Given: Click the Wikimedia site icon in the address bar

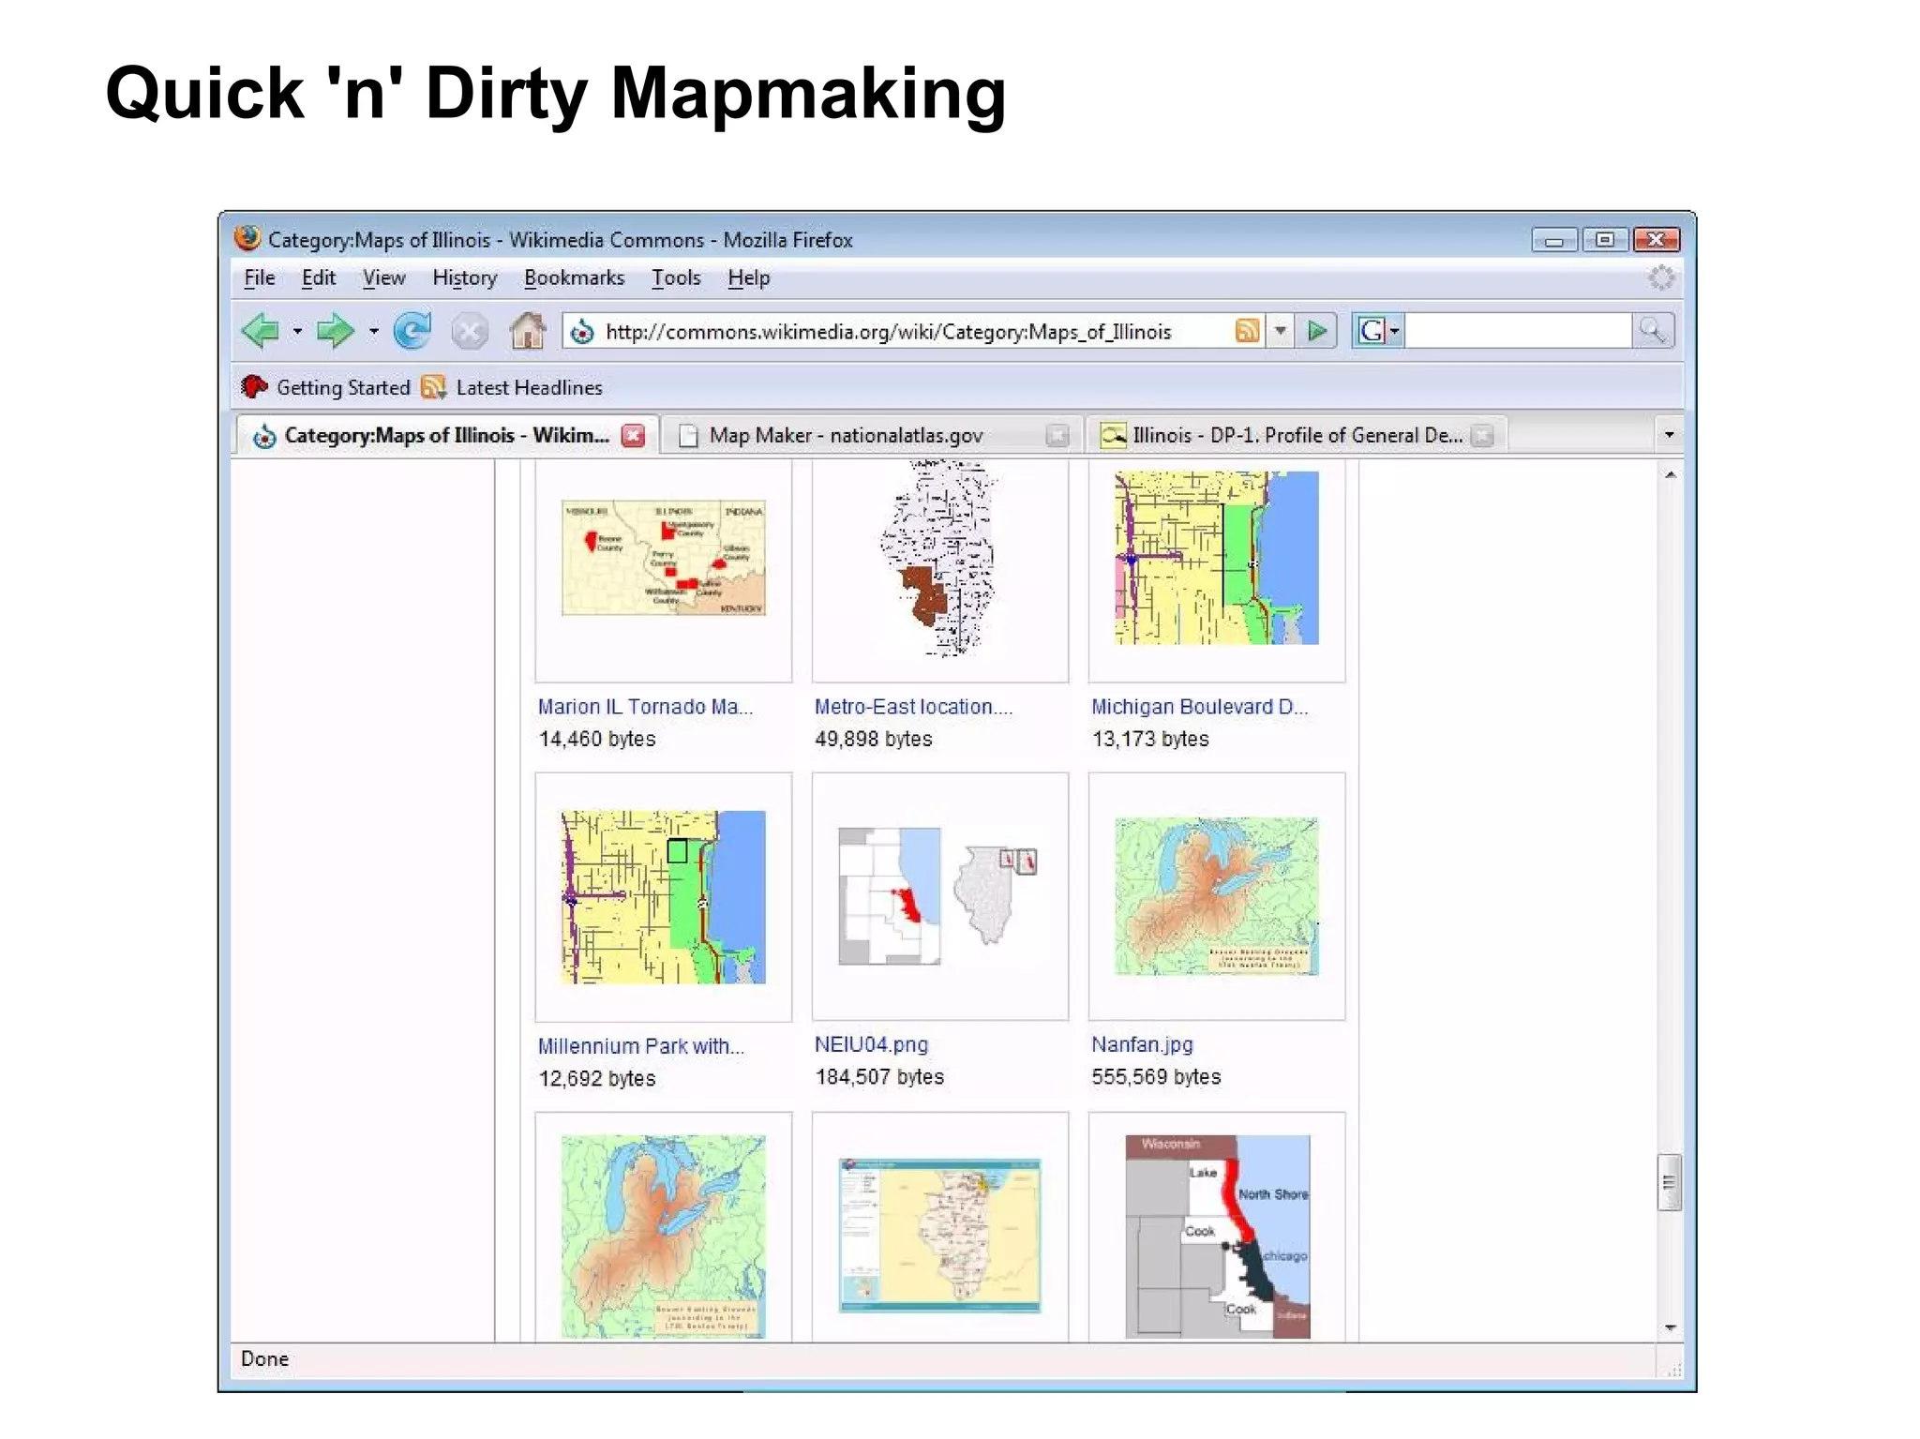Looking at the screenshot, I should [x=582, y=332].
